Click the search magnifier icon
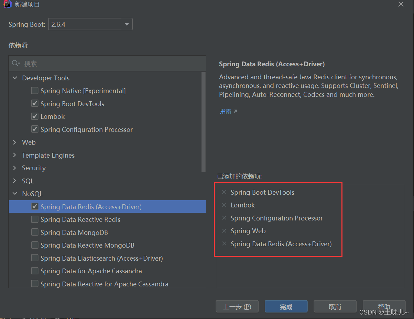The height and width of the screenshot is (319, 414). [16, 64]
